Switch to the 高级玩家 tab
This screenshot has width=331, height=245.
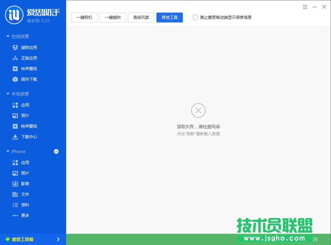click(141, 17)
